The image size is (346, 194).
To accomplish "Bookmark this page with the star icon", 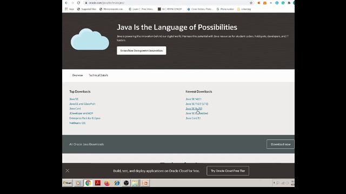I will tap(251, 3).
